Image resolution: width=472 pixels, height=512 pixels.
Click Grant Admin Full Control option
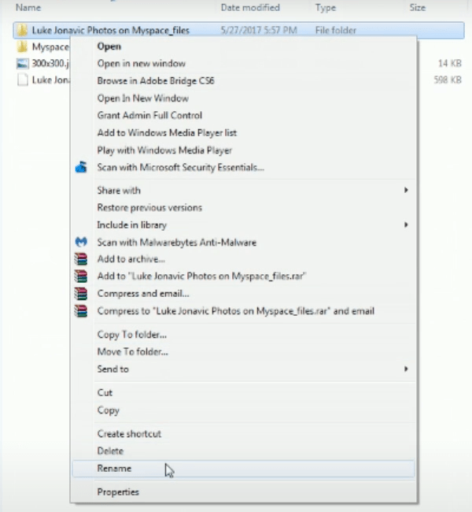[x=149, y=116]
